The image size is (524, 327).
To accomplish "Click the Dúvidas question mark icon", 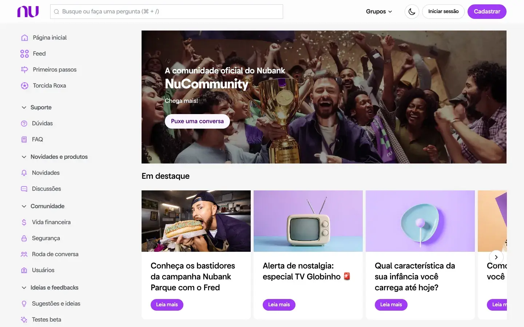I will click(24, 124).
